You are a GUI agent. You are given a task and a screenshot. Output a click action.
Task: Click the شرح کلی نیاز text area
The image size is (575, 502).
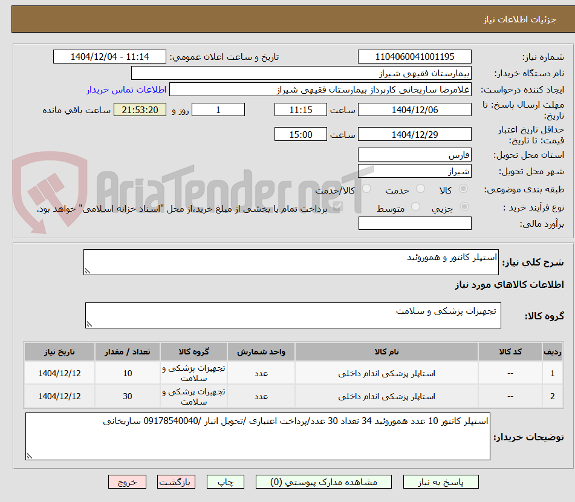[291, 262]
